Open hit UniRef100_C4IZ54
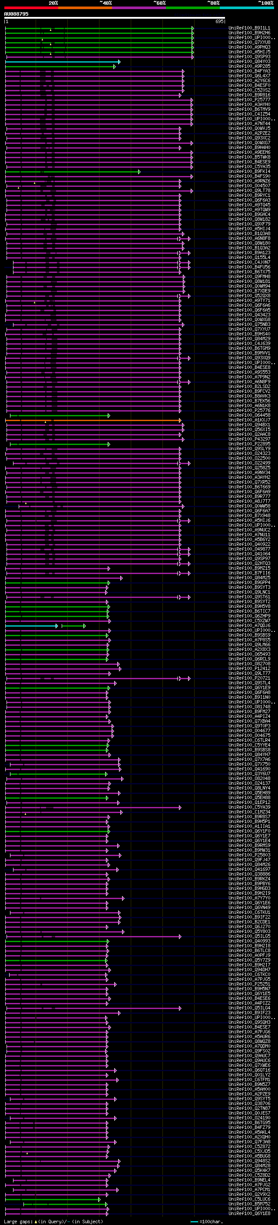The height and width of the screenshot is (1225, 278). tap(249, 114)
